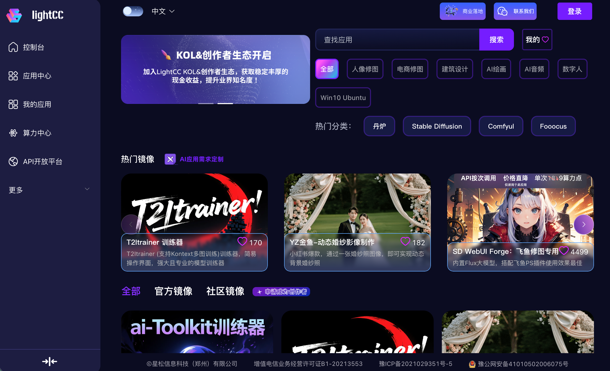
Task: Advance carousel with right arrow button
Action: click(x=584, y=225)
